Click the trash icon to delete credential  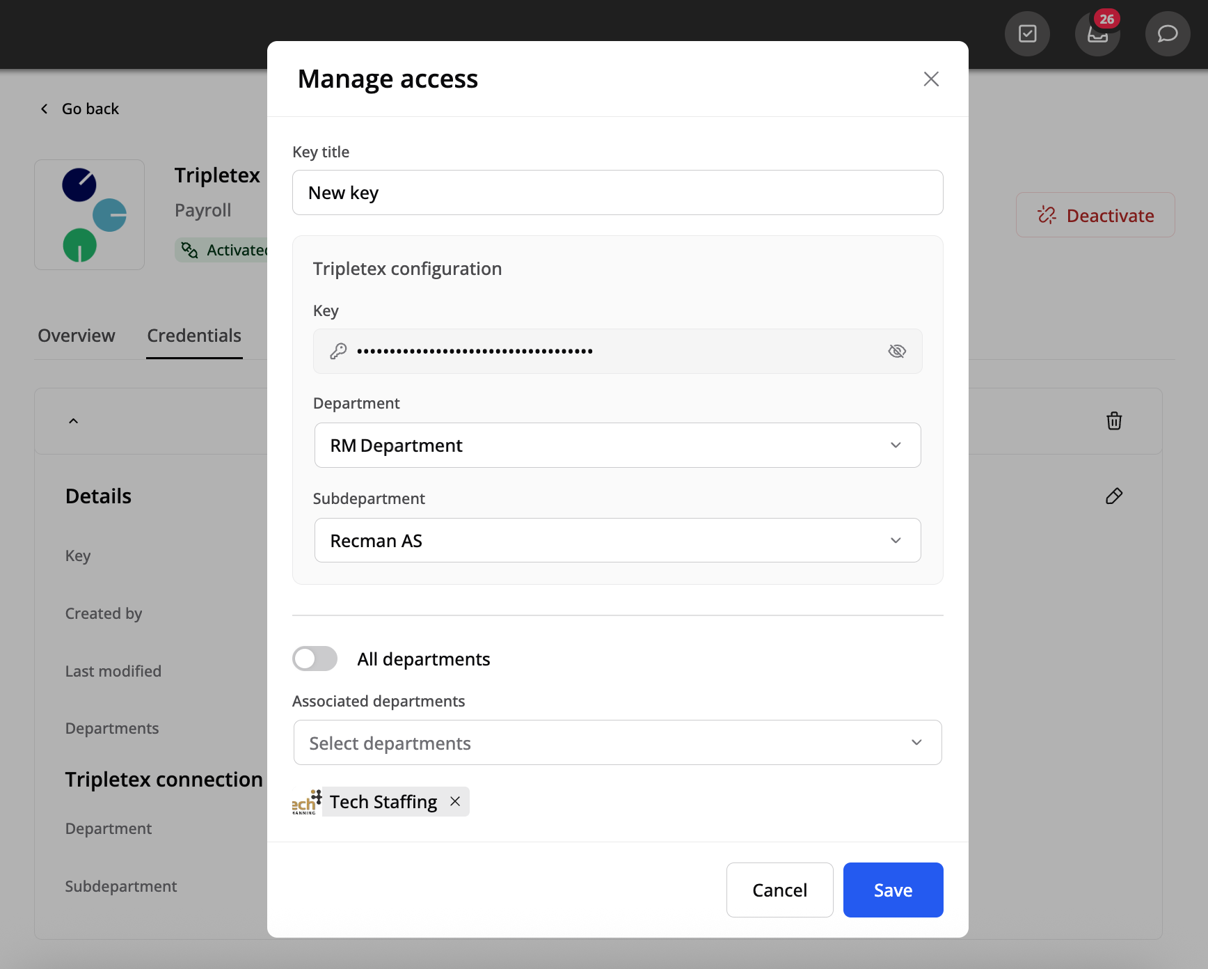pos(1113,421)
